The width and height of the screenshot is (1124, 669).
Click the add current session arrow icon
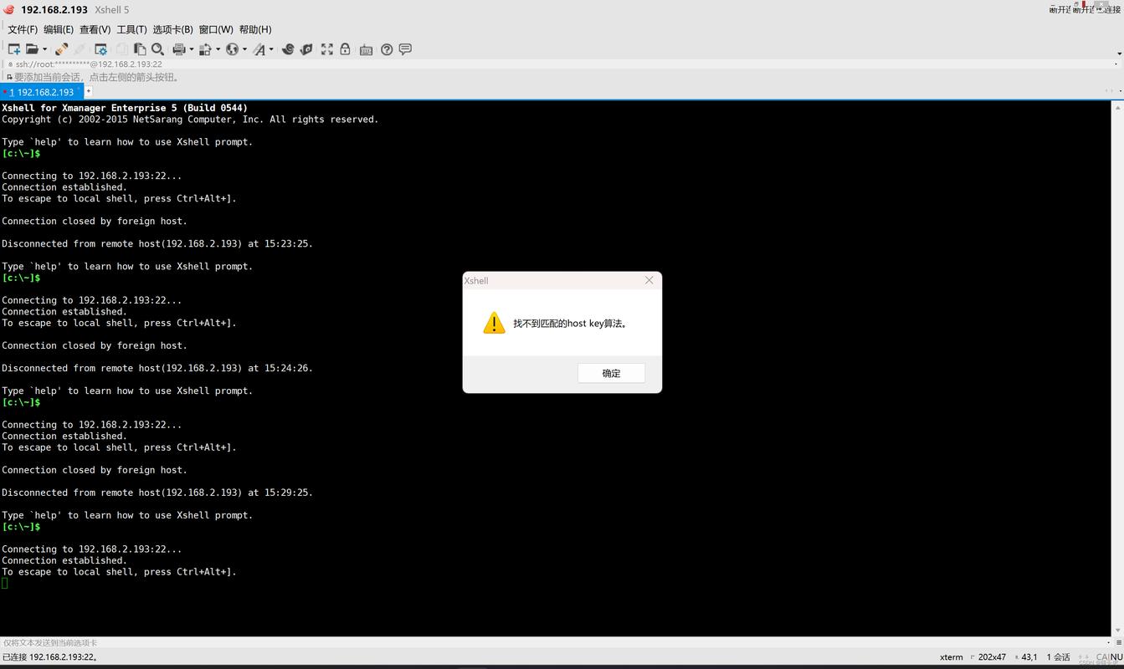pos(9,77)
